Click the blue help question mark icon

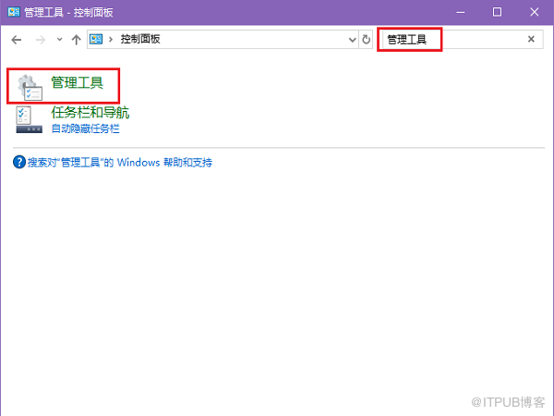19,163
